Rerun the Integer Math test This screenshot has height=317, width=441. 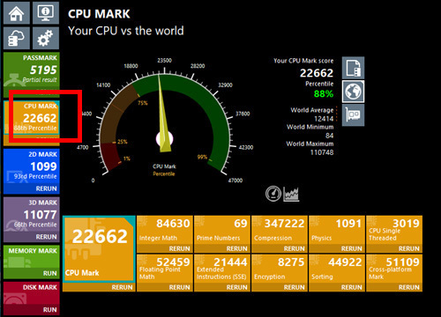pos(179,249)
